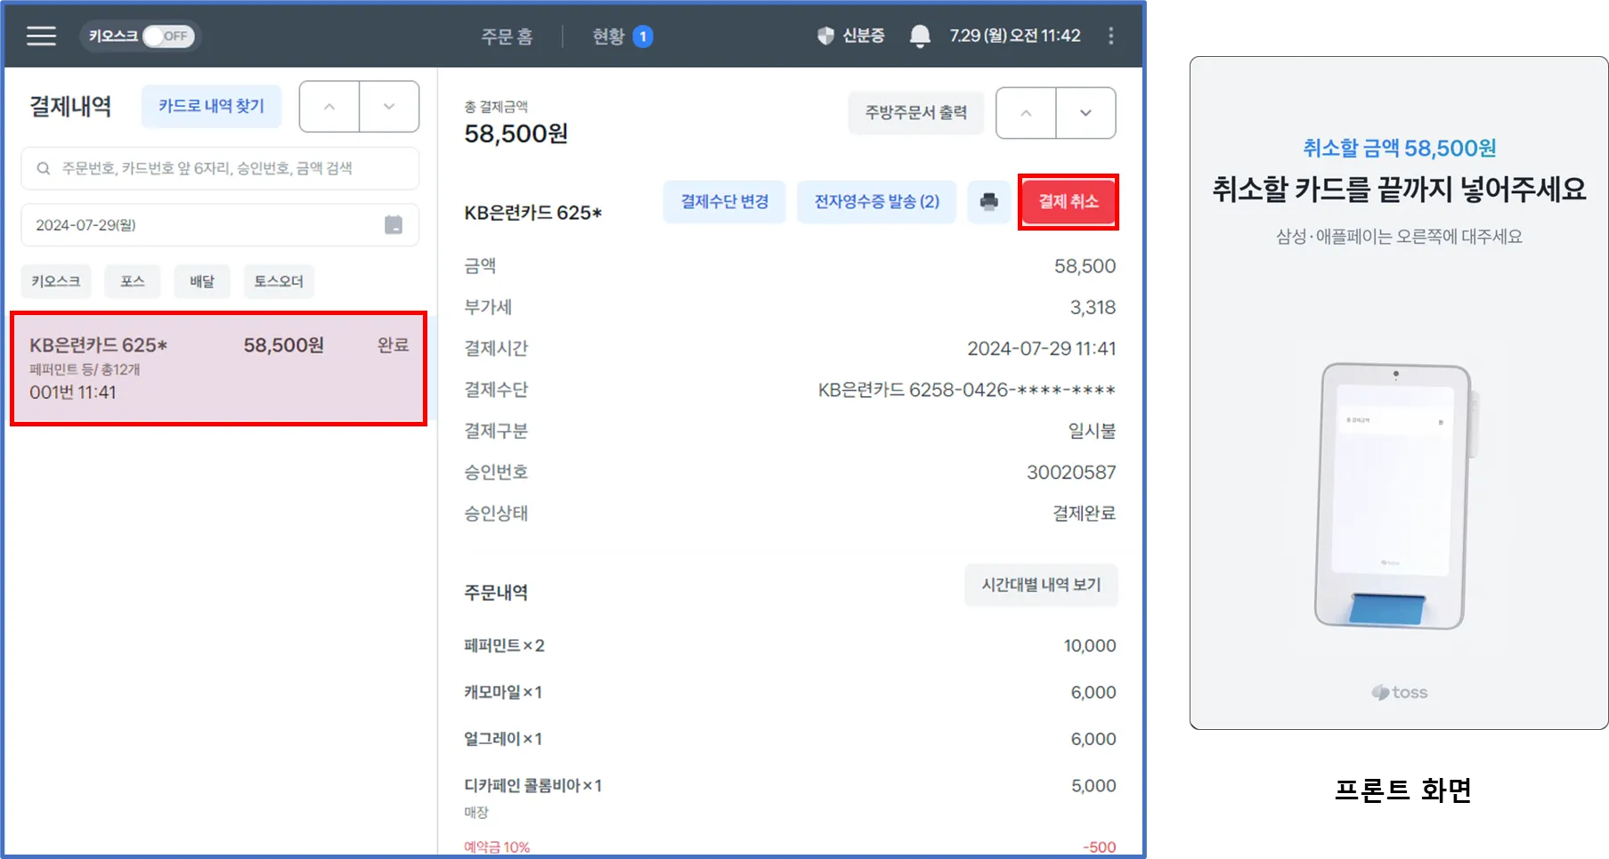Click the 카드로 내역 찾기 button
The image size is (1609, 859).
point(211,106)
